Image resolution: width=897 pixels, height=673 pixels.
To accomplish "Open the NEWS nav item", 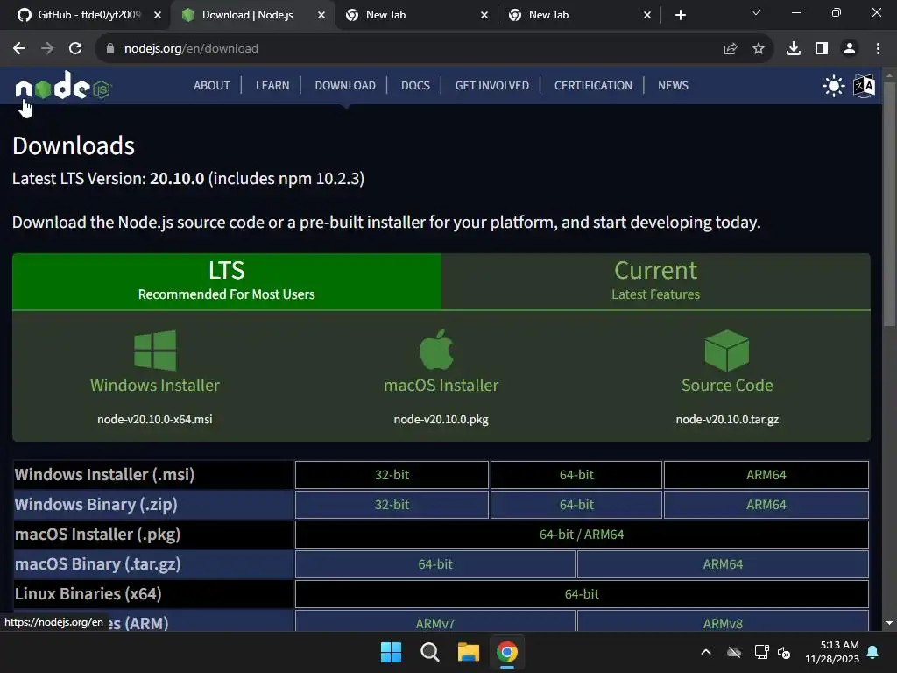I will point(673,85).
